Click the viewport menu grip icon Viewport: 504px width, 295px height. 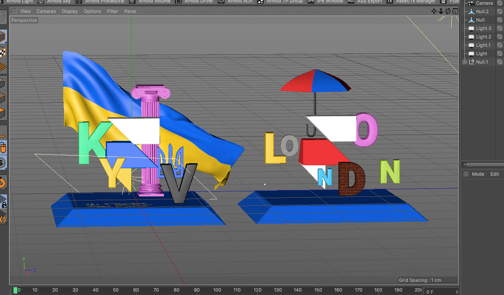pyautogui.click(x=14, y=11)
